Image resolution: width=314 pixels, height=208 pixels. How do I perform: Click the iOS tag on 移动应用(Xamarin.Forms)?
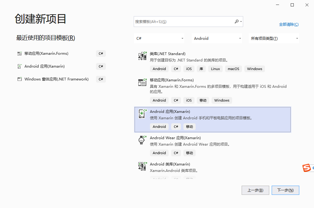click(189, 100)
